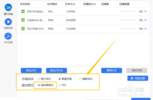153x100 pixels.
Task: Click the image icon of 76c3708f-b7c file
Action: pyautogui.click(x=23, y=29)
